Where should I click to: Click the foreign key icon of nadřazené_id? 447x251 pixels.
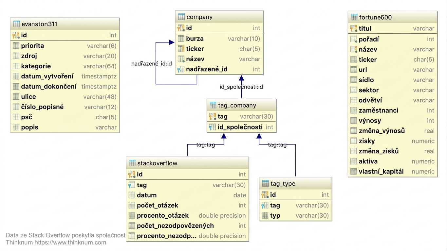click(181, 69)
